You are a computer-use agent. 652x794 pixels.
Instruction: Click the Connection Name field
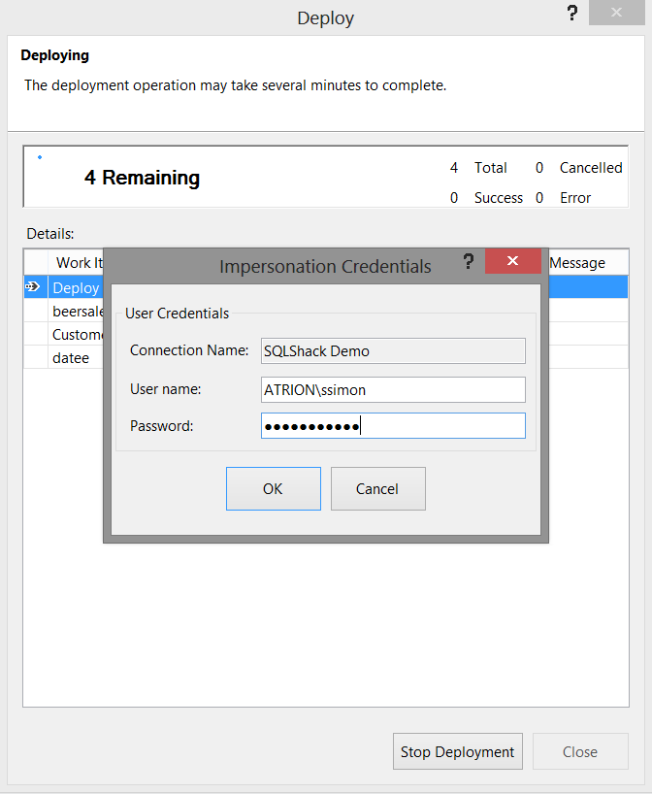(393, 350)
